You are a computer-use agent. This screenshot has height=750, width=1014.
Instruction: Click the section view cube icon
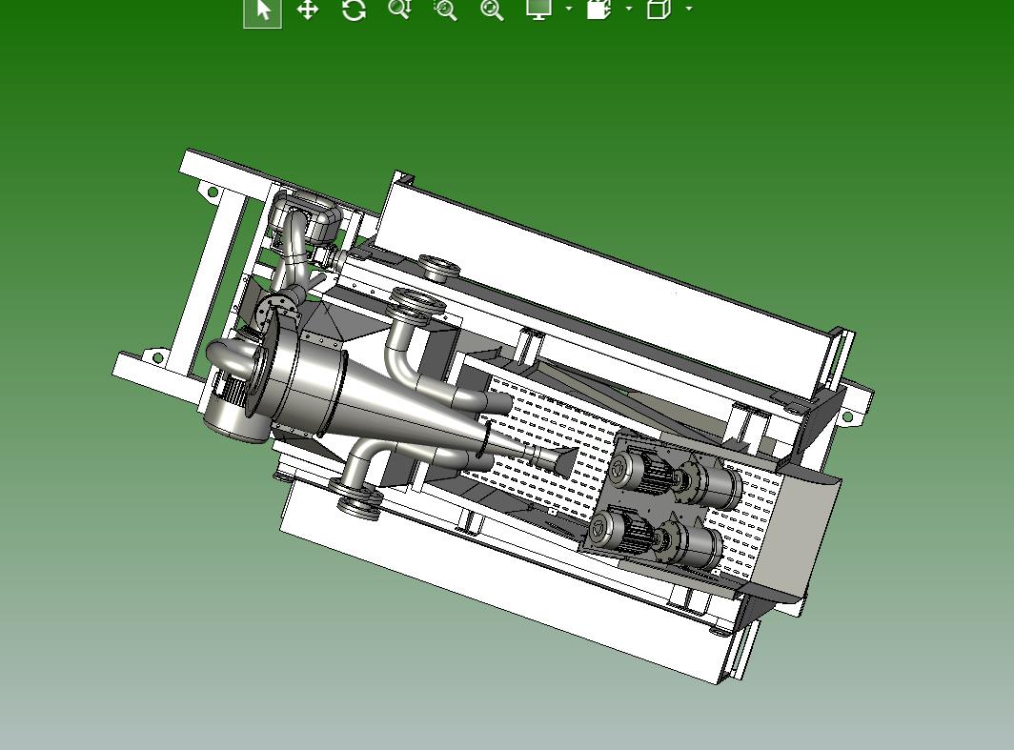pyautogui.click(x=599, y=10)
